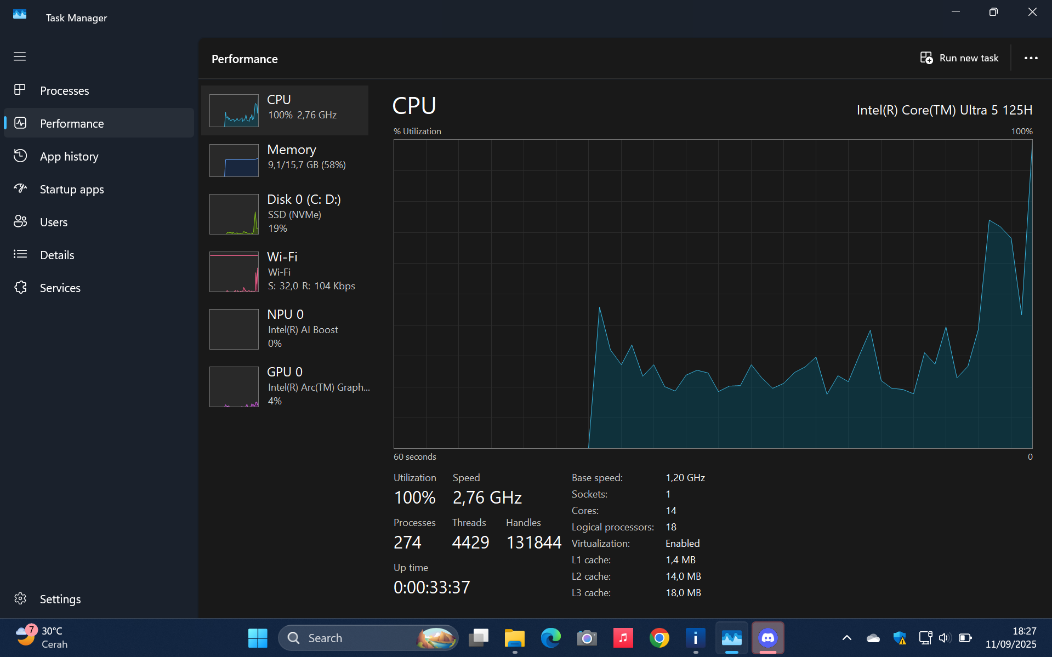Click the Task Manager title bar app icon
1052x657 pixels.
click(20, 14)
